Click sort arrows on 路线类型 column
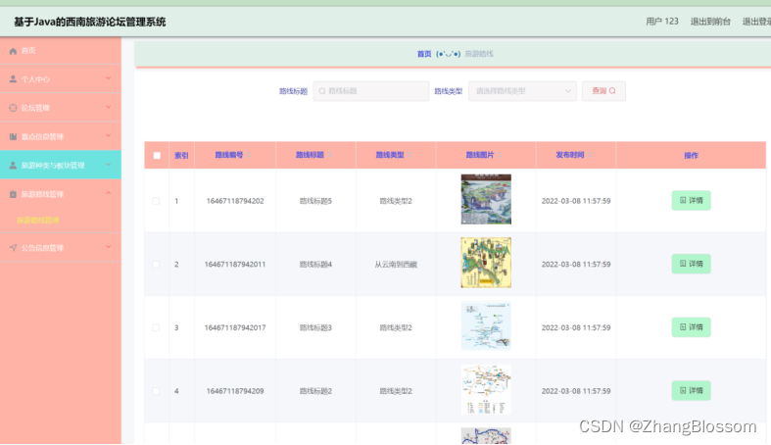The image size is (771, 445). point(410,155)
